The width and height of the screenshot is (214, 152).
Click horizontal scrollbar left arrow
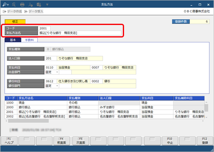[6, 121]
